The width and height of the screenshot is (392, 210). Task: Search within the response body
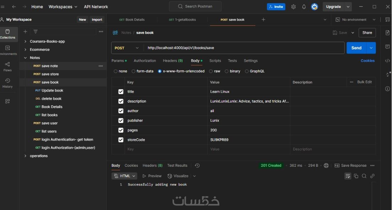(x=364, y=176)
